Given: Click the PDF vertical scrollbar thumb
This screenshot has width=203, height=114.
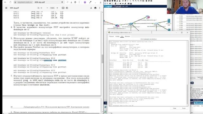Looking at the screenshot, I should click(x=102, y=59).
